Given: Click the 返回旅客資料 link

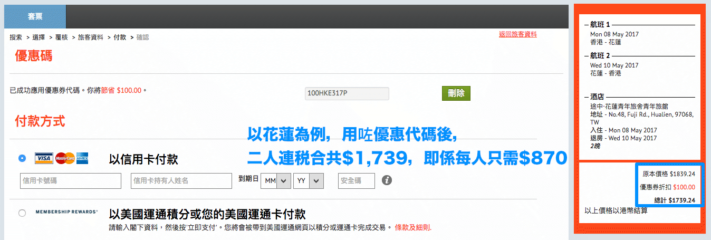Looking at the screenshot, I should (x=518, y=34).
